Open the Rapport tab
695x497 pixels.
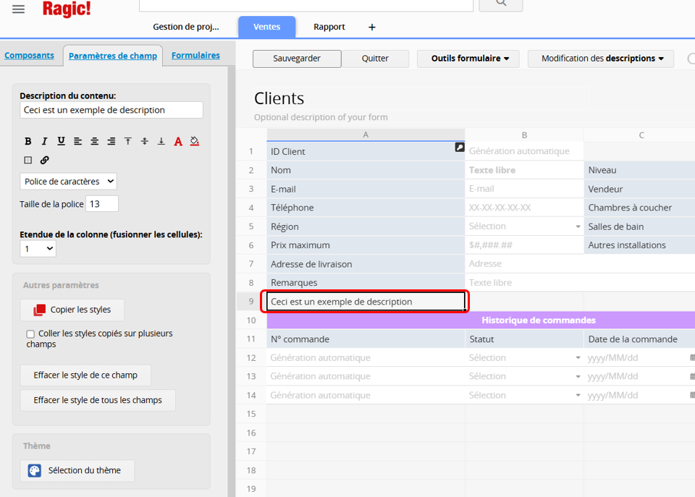click(x=329, y=27)
